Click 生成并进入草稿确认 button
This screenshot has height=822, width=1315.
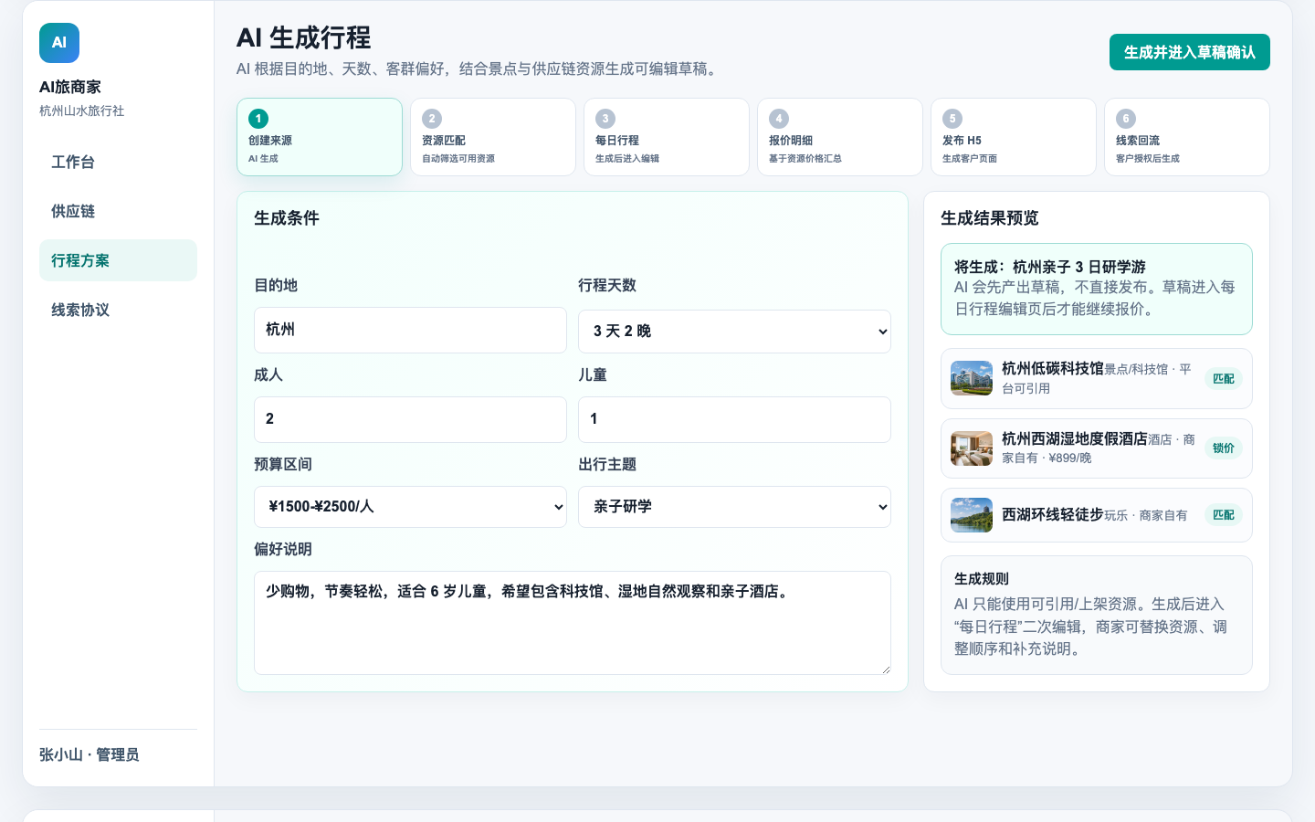coord(1189,52)
